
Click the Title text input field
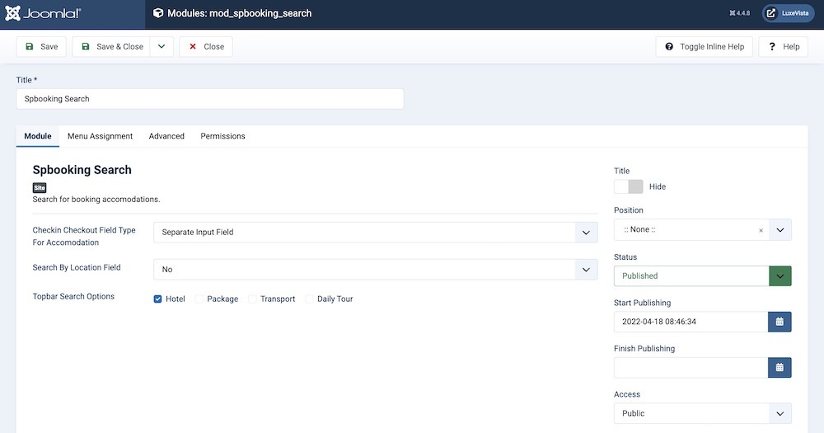pos(210,99)
